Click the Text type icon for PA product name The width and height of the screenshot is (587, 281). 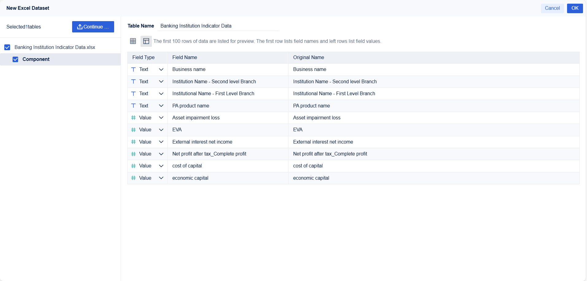pos(133,106)
